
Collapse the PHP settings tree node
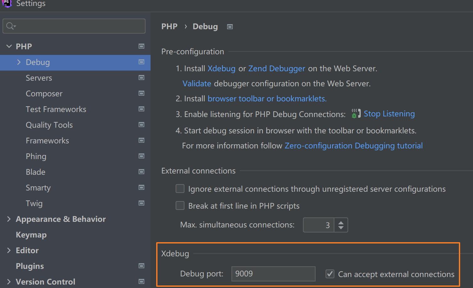[x=9, y=46]
